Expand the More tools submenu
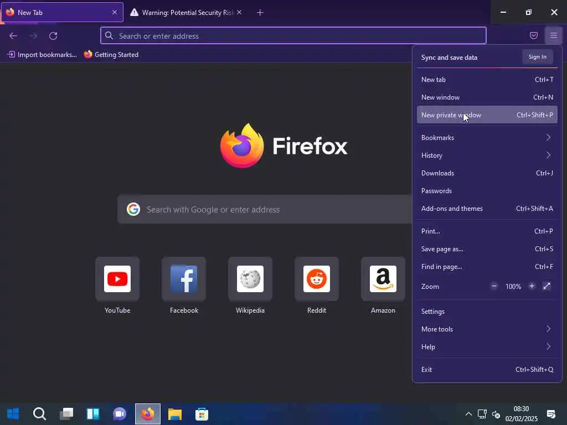The image size is (567, 425). coord(487,329)
